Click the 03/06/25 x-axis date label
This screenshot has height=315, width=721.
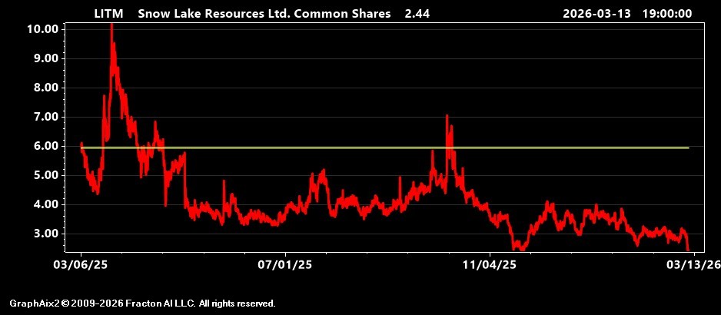tap(81, 265)
